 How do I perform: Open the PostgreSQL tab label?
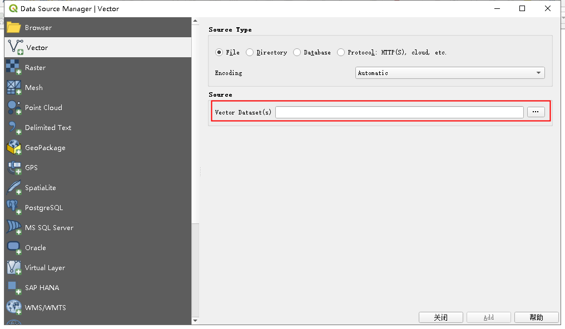click(43, 208)
